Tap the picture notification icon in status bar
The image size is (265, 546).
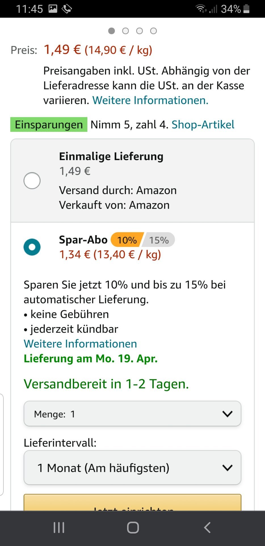tap(53, 9)
